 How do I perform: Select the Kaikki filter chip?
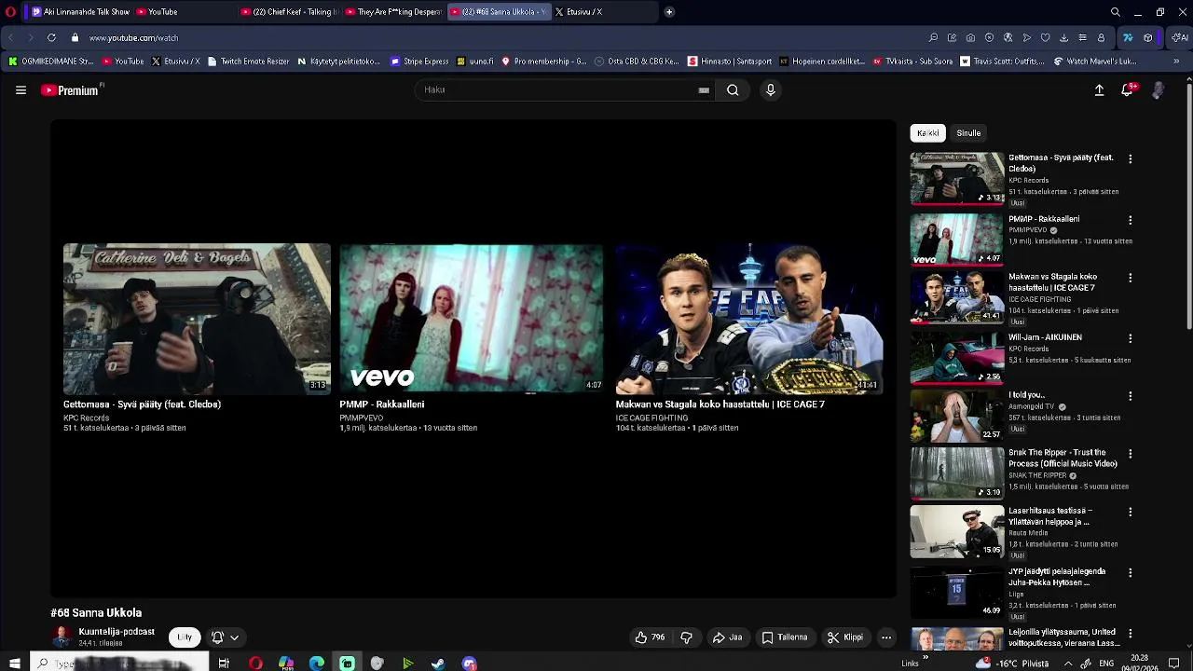click(927, 133)
